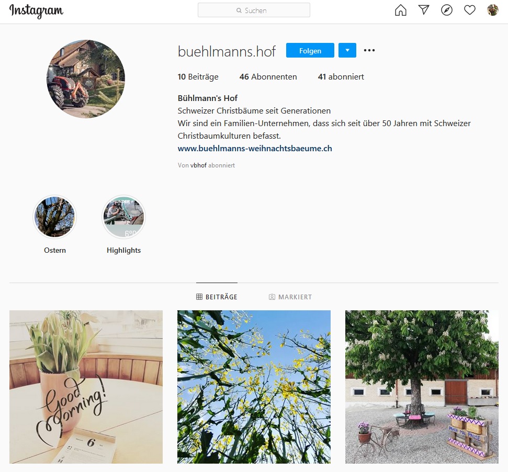Viewport: 508px width, 472px height.
Task: Switch to the Beiträge tab
Action: [x=217, y=297]
